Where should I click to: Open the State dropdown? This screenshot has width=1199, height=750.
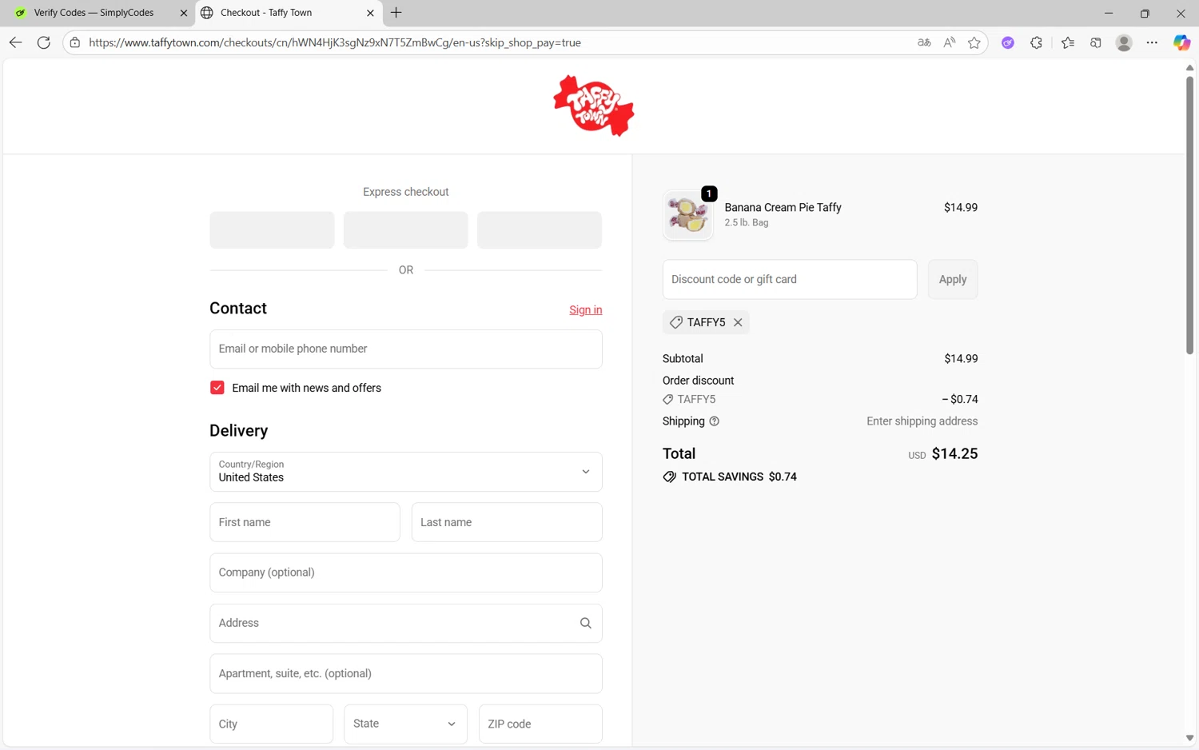click(406, 724)
